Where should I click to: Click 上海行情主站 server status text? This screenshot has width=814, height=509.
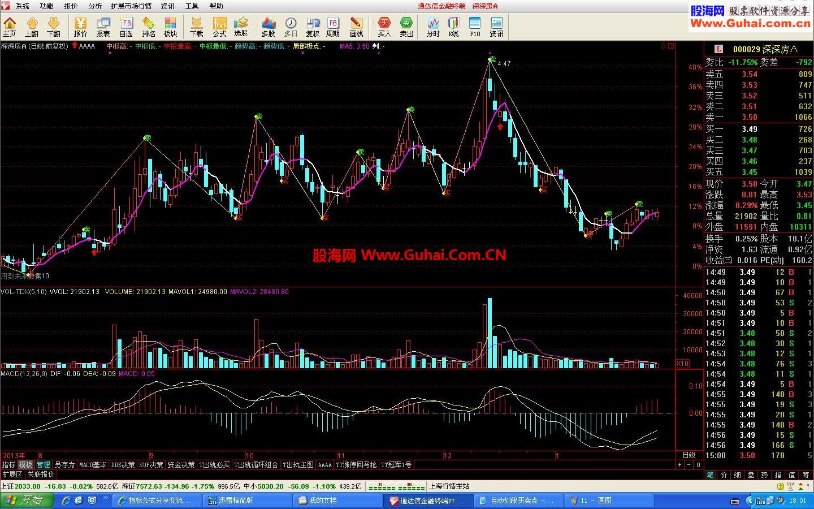click(x=449, y=486)
